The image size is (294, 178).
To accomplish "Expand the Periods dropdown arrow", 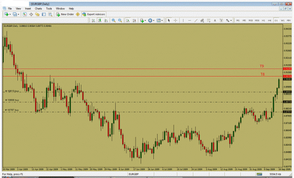I will click(x=153, y=21).
